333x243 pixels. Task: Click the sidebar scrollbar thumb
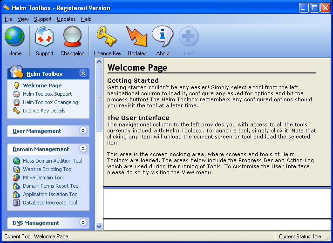[99, 99]
